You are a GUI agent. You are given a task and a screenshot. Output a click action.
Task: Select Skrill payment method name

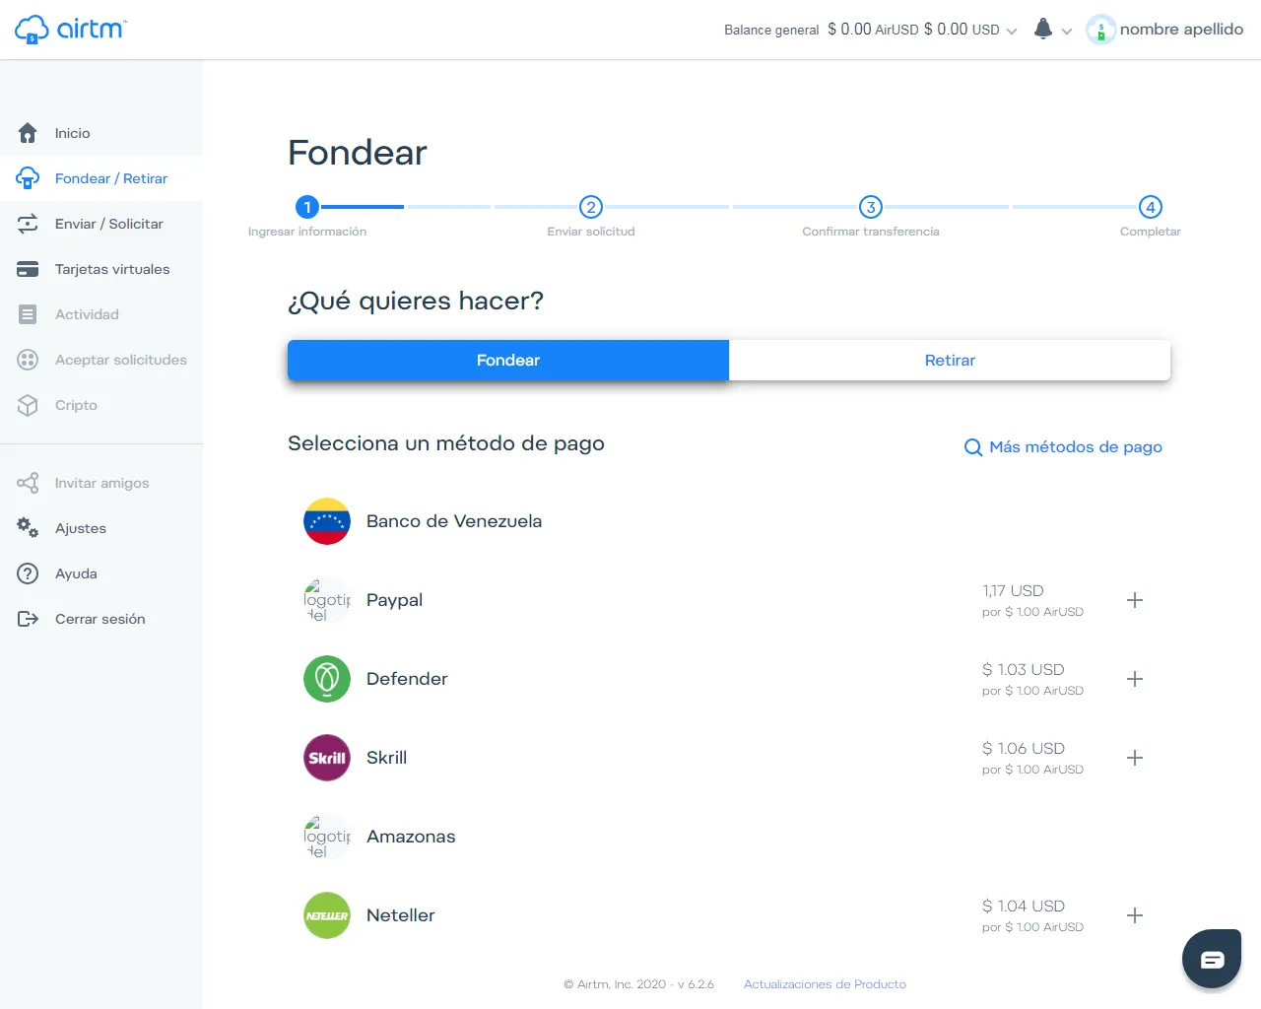[386, 758]
